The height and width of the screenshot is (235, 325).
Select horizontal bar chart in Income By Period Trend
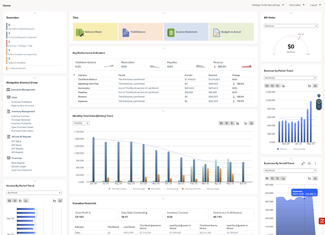[20, 201]
